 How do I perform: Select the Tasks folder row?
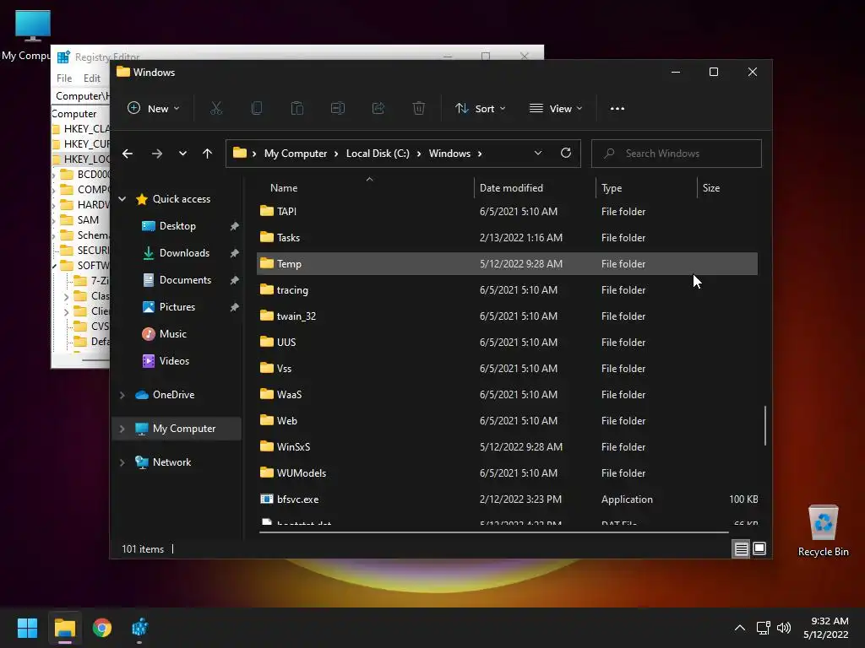[x=507, y=237]
